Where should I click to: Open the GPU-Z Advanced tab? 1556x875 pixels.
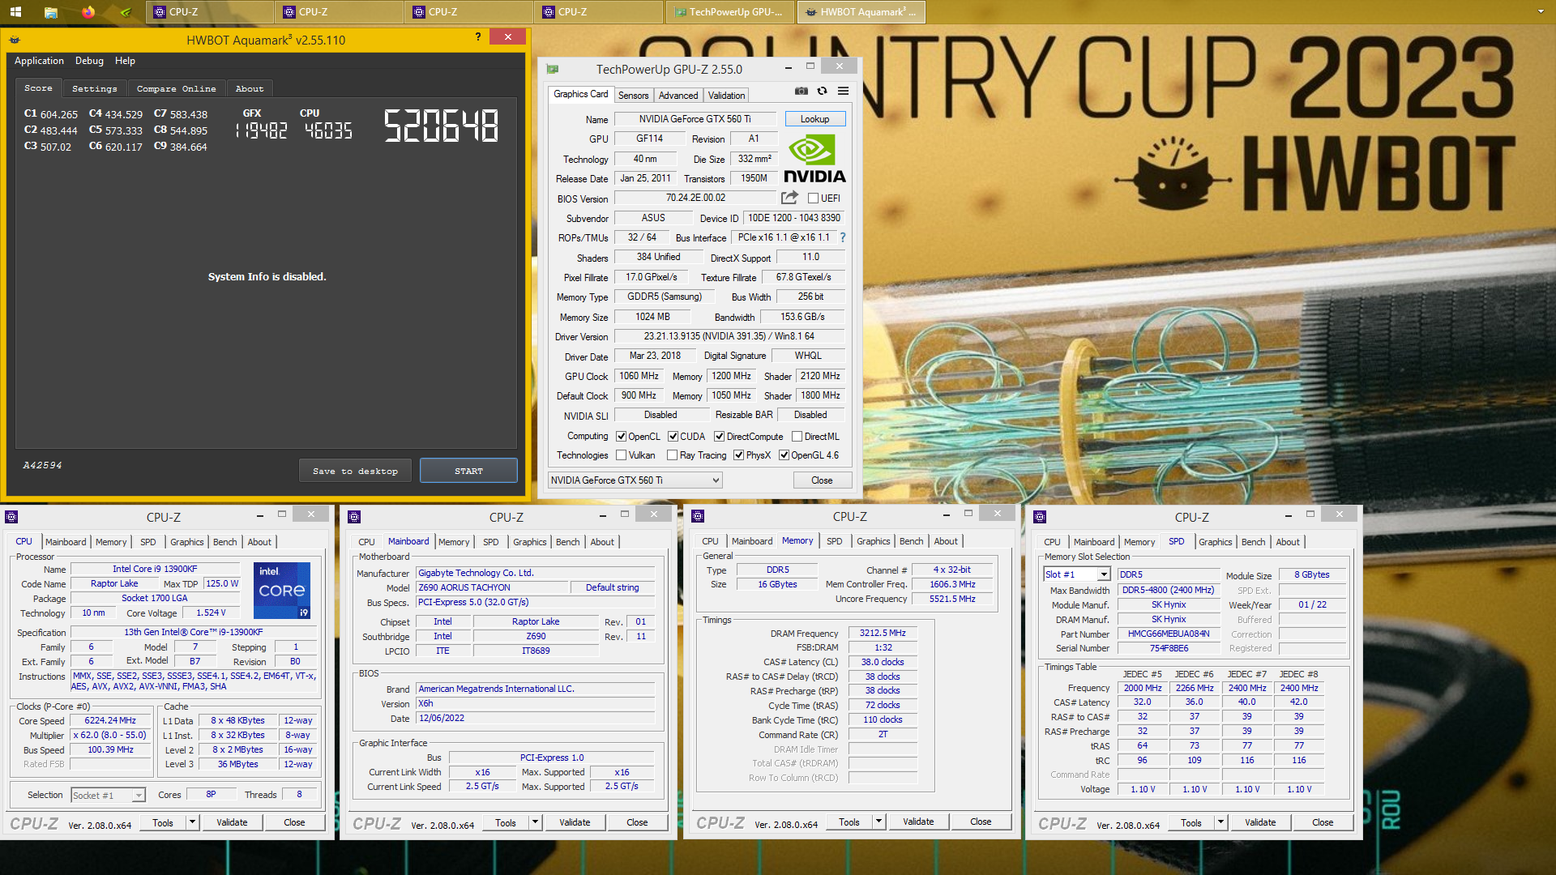678,96
